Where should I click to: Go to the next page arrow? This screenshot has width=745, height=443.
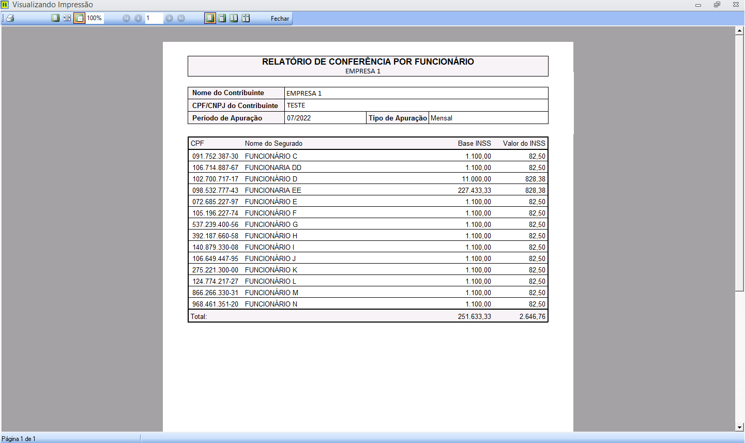tap(169, 18)
